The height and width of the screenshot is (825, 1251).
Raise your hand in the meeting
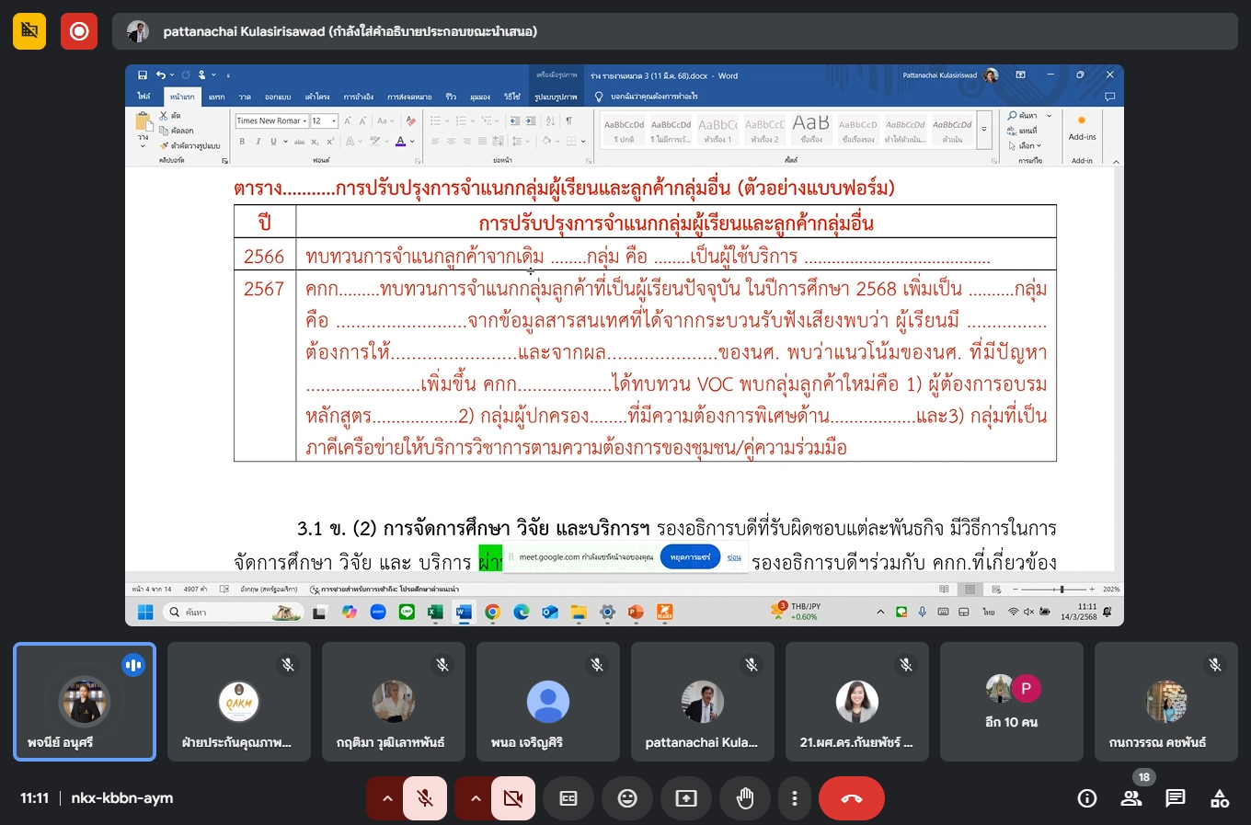click(745, 798)
